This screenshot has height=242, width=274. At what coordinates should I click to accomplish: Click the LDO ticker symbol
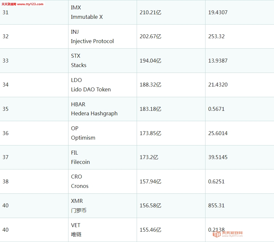(76, 80)
